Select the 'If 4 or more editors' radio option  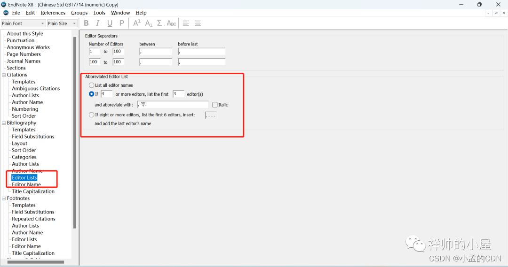point(91,94)
